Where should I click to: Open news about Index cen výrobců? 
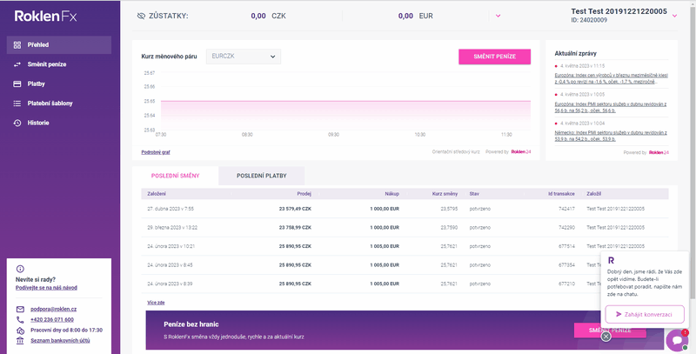(612, 78)
